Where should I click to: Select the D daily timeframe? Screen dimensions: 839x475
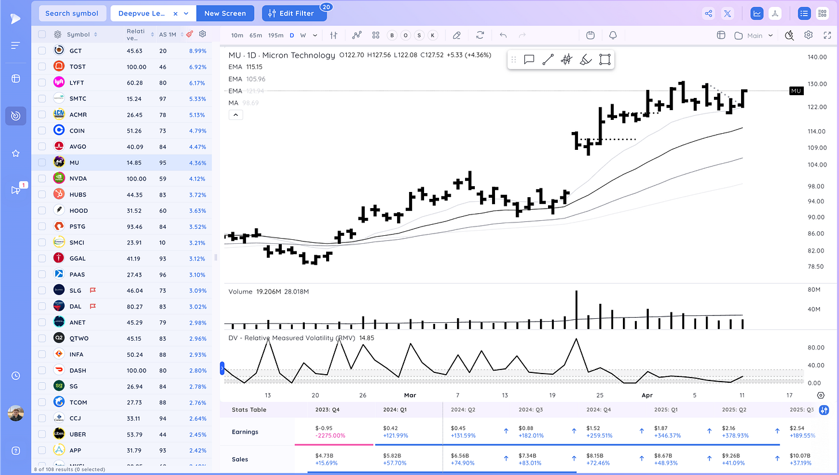pyautogui.click(x=292, y=35)
